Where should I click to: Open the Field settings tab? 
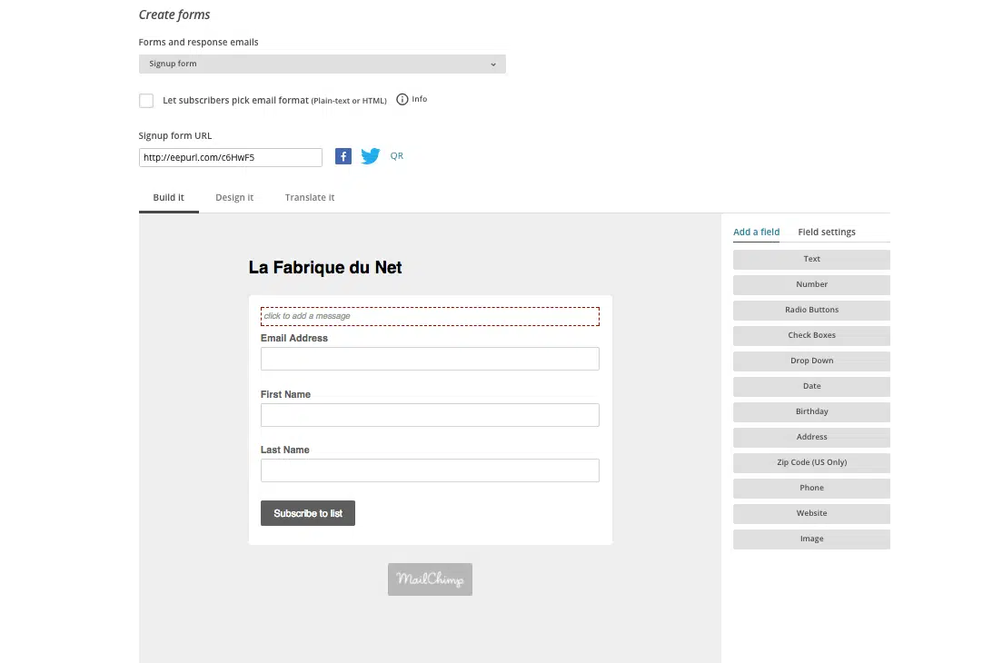(x=827, y=233)
